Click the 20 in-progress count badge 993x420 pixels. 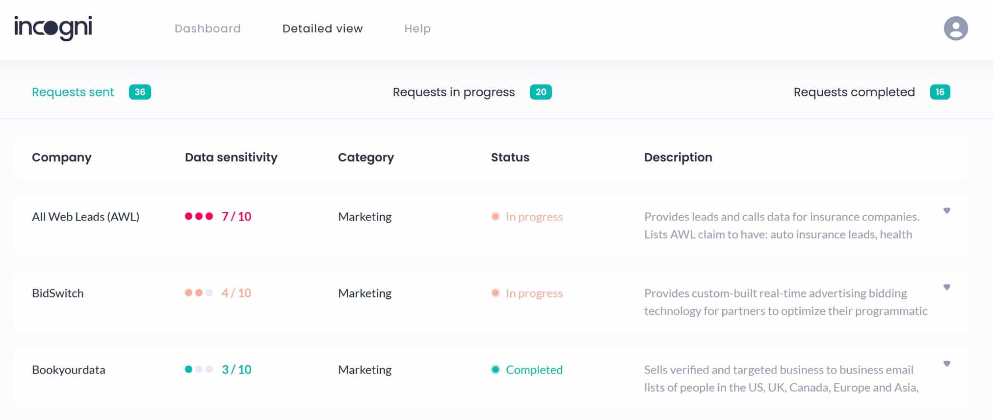point(541,92)
